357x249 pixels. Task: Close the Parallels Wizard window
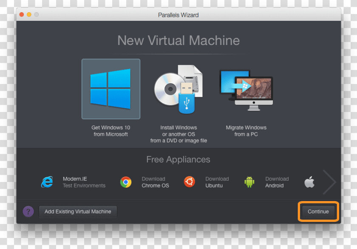pos(22,14)
